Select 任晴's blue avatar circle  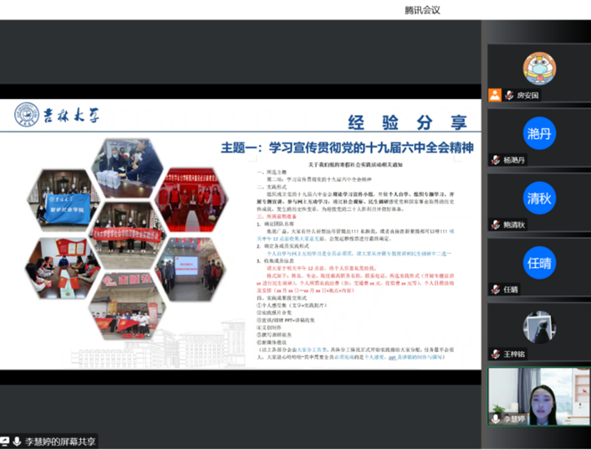pyautogui.click(x=539, y=262)
